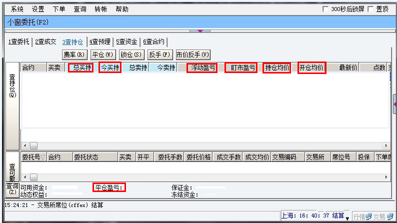Image resolution: width=397 pixels, height=223 pixels.
Task: Open the 系统 menu
Action: click(17, 9)
